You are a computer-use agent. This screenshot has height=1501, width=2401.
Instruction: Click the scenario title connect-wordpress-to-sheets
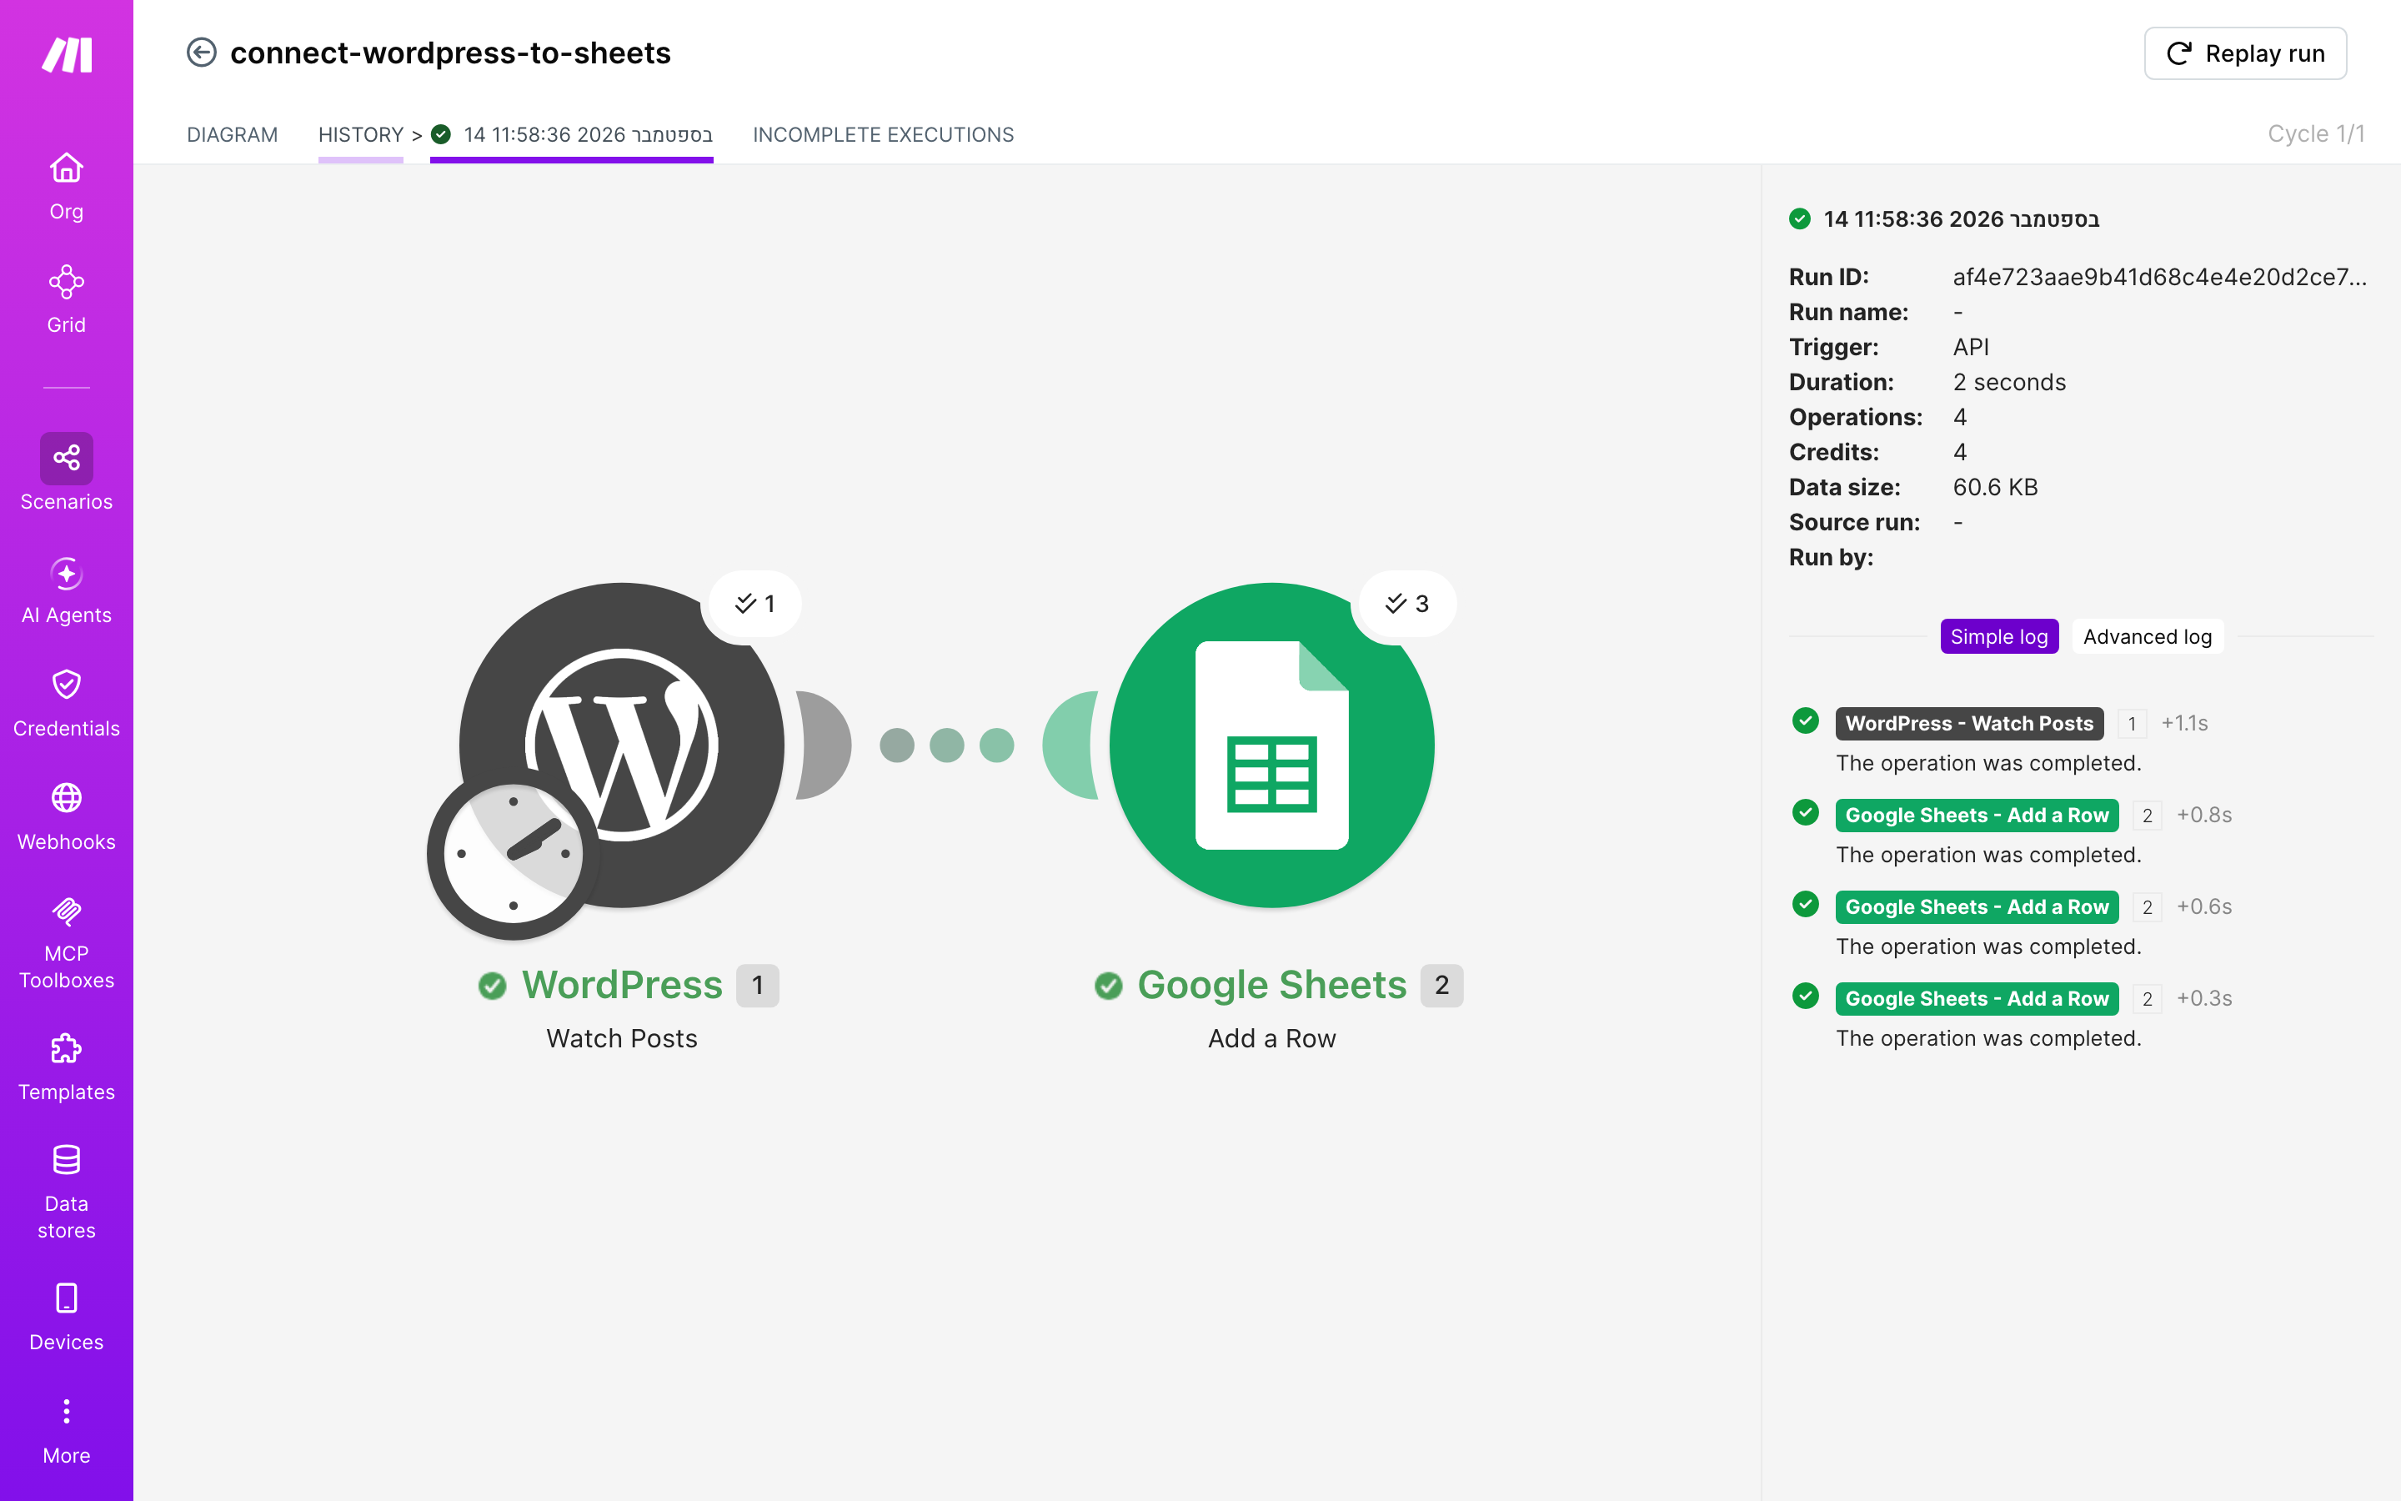[450, 53]
